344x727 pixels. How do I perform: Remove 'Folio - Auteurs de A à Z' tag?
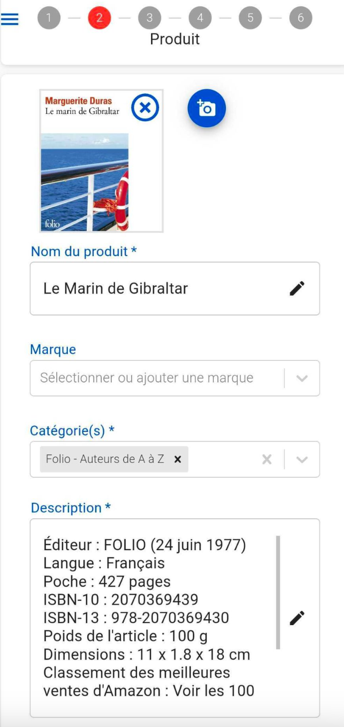tap(177, 459)
